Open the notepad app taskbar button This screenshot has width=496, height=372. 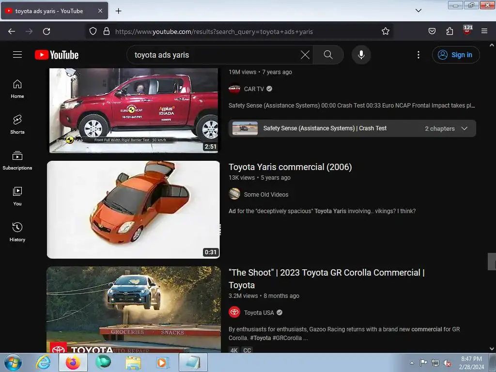coord(193,362)
